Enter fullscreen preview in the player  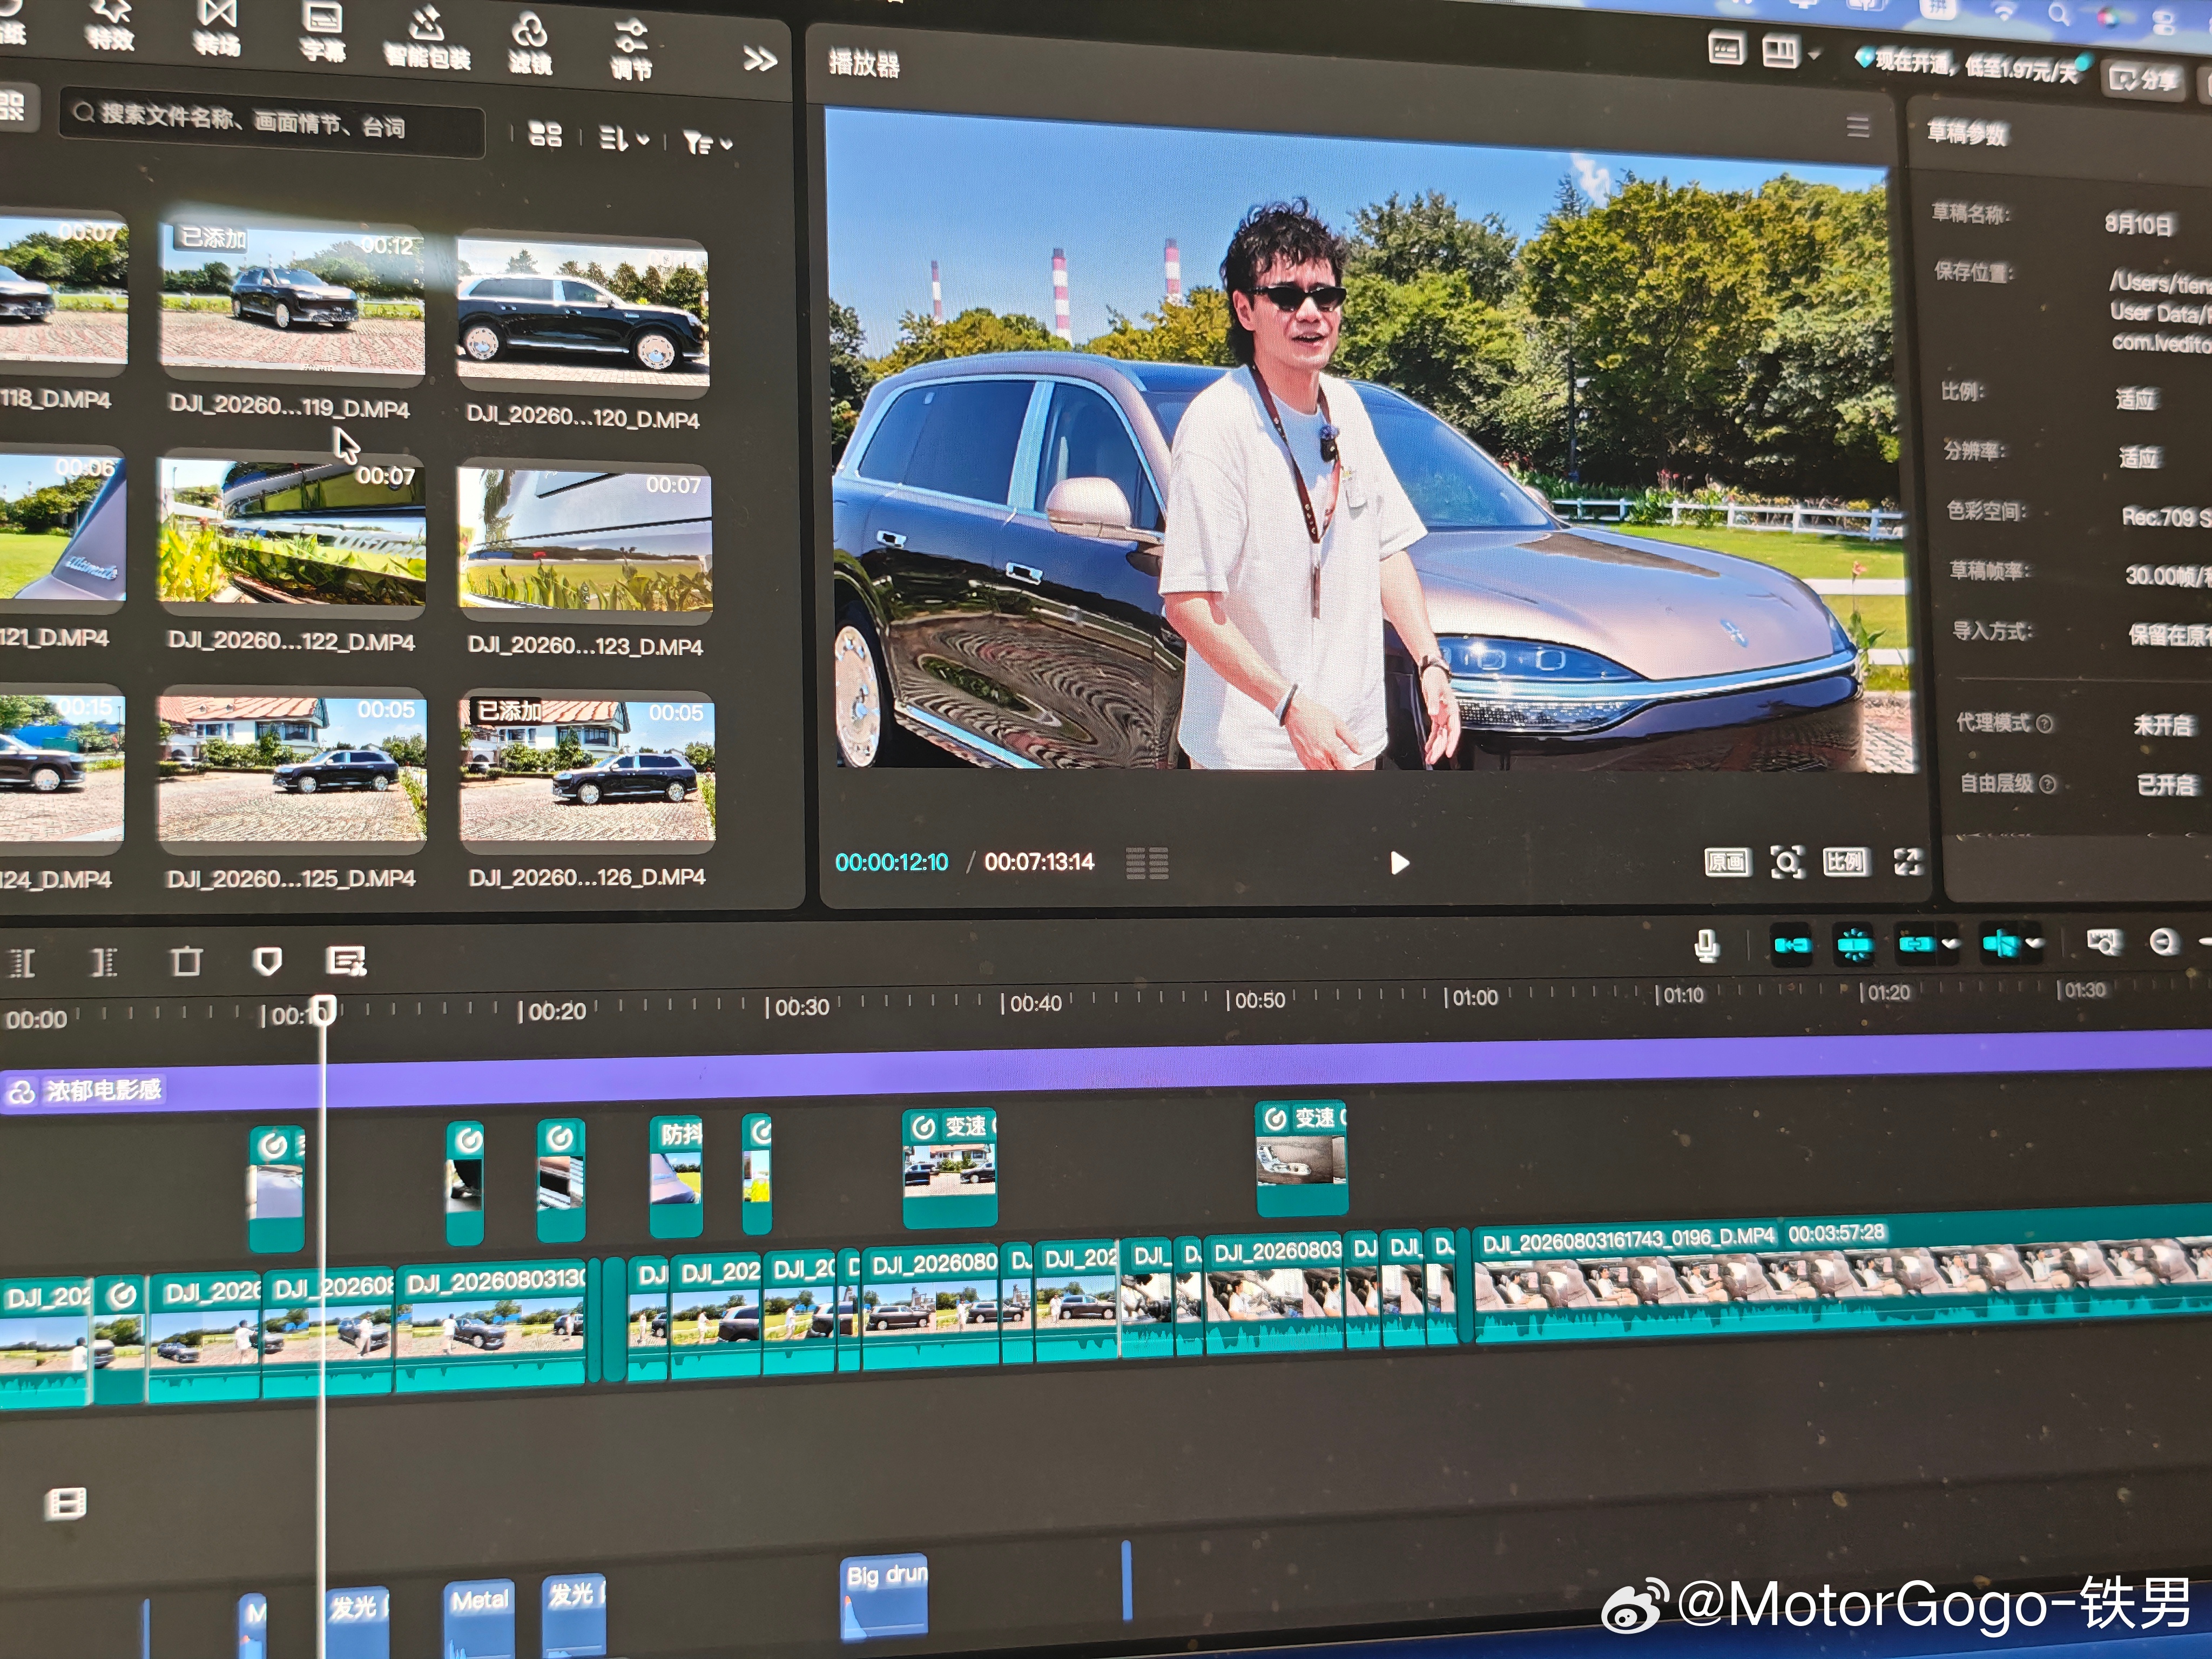1907,862
